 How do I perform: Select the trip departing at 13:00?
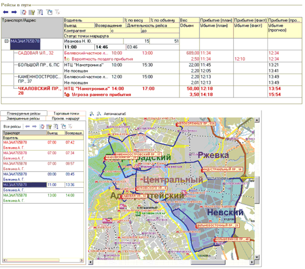[x=43, y=197]
